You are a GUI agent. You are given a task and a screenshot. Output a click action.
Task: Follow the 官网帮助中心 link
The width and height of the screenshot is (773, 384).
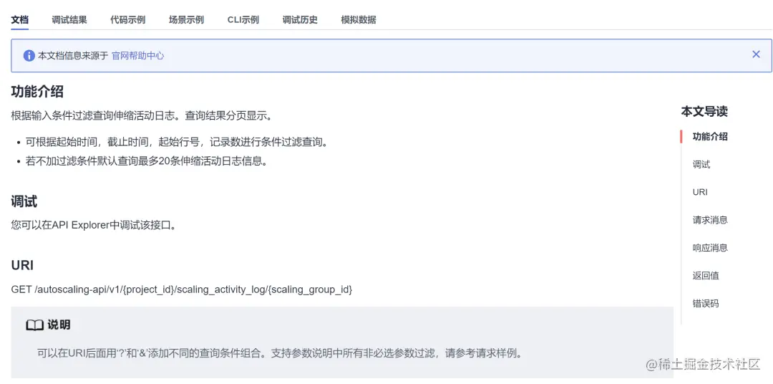138,56
